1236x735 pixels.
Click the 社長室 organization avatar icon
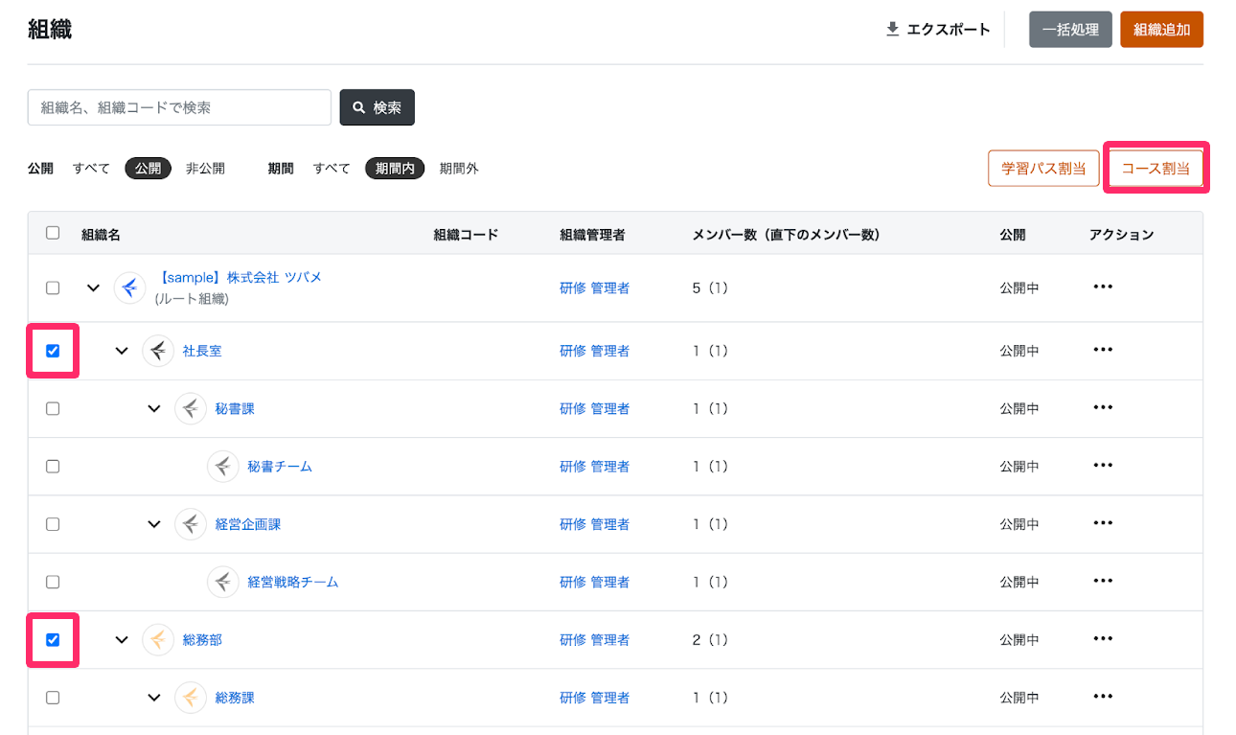point(158,351)
